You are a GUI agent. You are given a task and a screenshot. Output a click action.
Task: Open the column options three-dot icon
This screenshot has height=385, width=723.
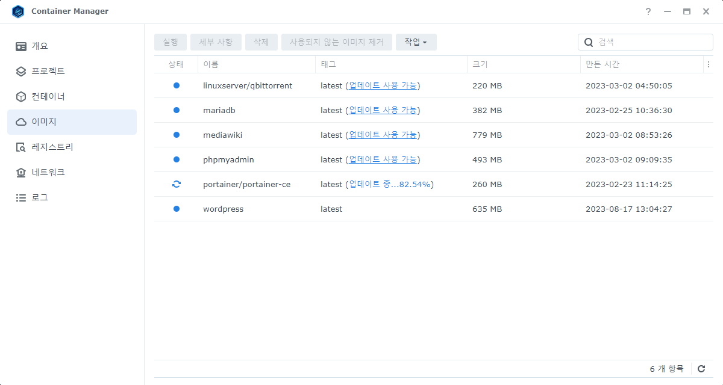pyautogui.click(x=709, y=64)
